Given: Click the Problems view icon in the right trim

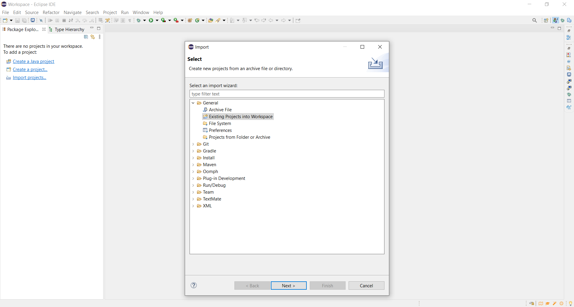Looking at the screenshot, I should pyautogui.click(x=569, y=55).
